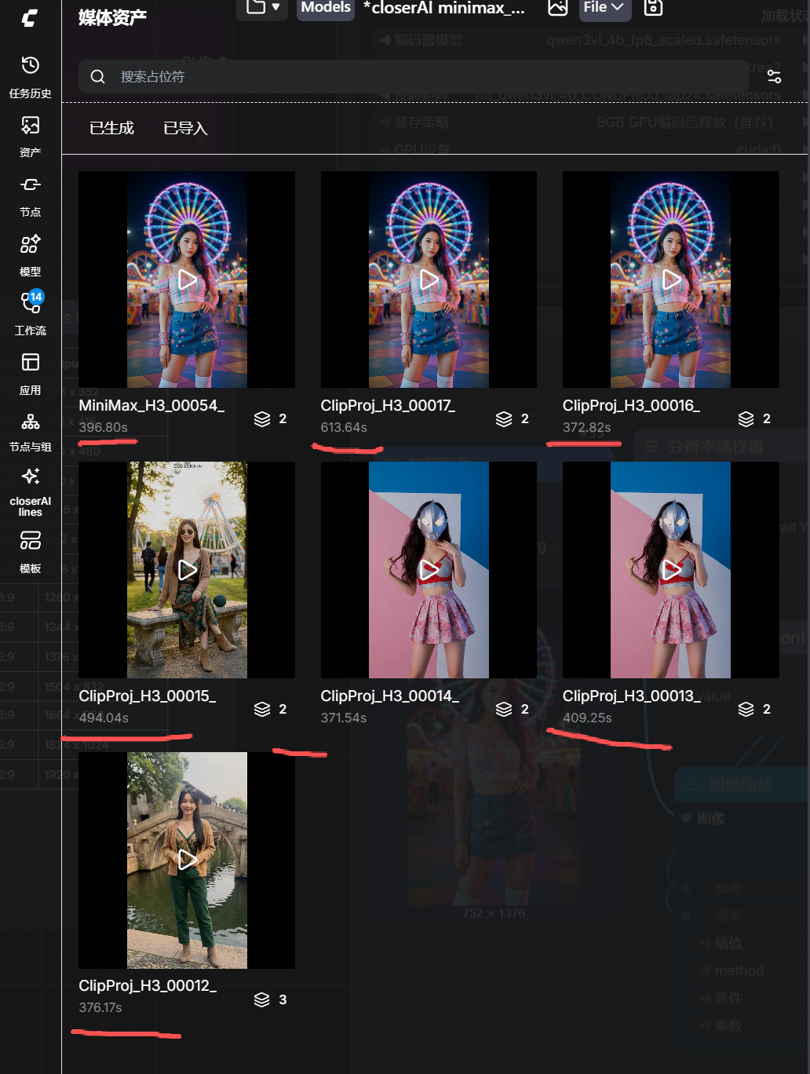Screen dimensions: 810x1074
Task: Click the ClipProj_H3_00013_ file name
Action: pos(631,696)
